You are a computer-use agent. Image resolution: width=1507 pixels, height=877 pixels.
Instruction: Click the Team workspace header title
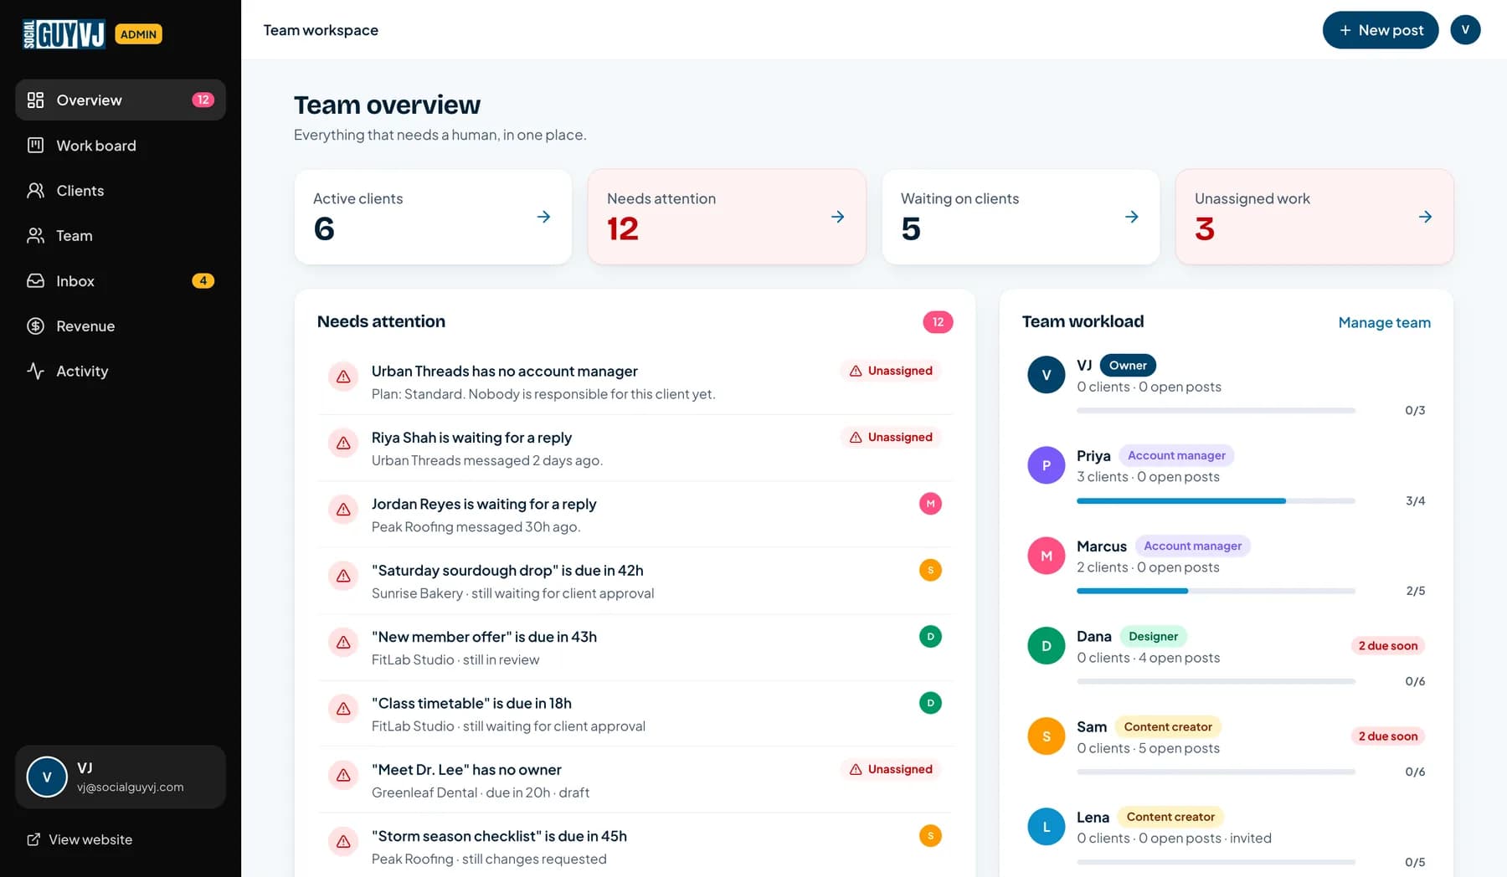click(x=321, y=30)
